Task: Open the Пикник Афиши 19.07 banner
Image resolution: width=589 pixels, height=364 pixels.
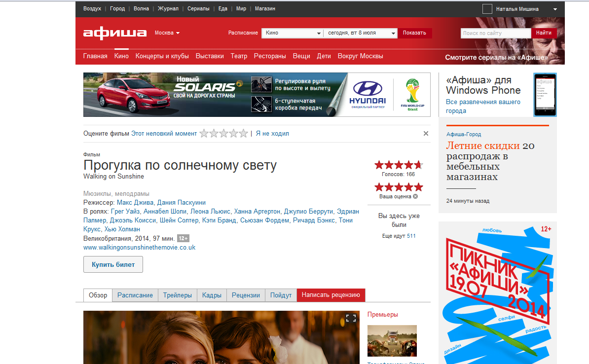Action: tap(497, 293)
